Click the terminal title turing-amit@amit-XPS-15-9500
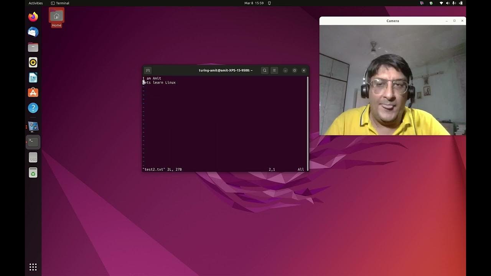The height and width of the screenshot is (276, 491). [226, 71]
